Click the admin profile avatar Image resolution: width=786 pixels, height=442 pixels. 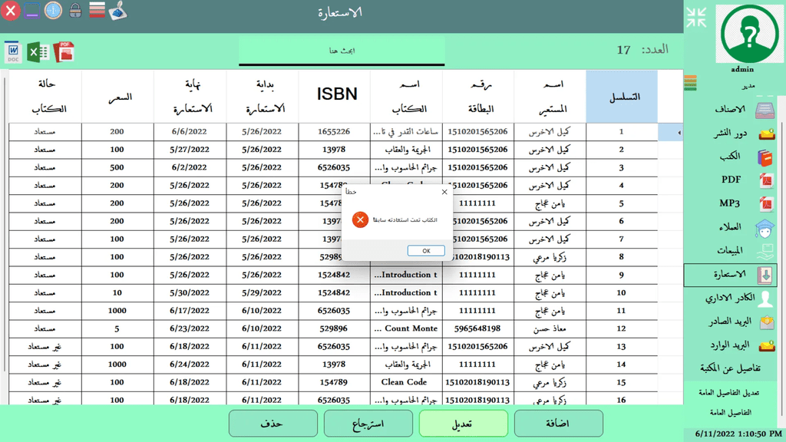pyautogui.click(x=749, y=34)
